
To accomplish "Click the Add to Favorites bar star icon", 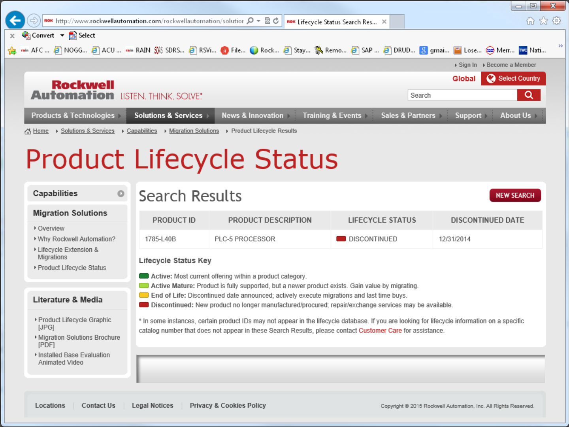I will point(12,50).
